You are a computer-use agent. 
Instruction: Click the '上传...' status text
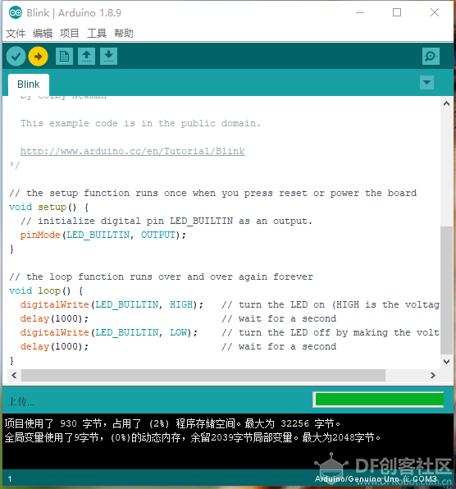click(x=21, y=401)
